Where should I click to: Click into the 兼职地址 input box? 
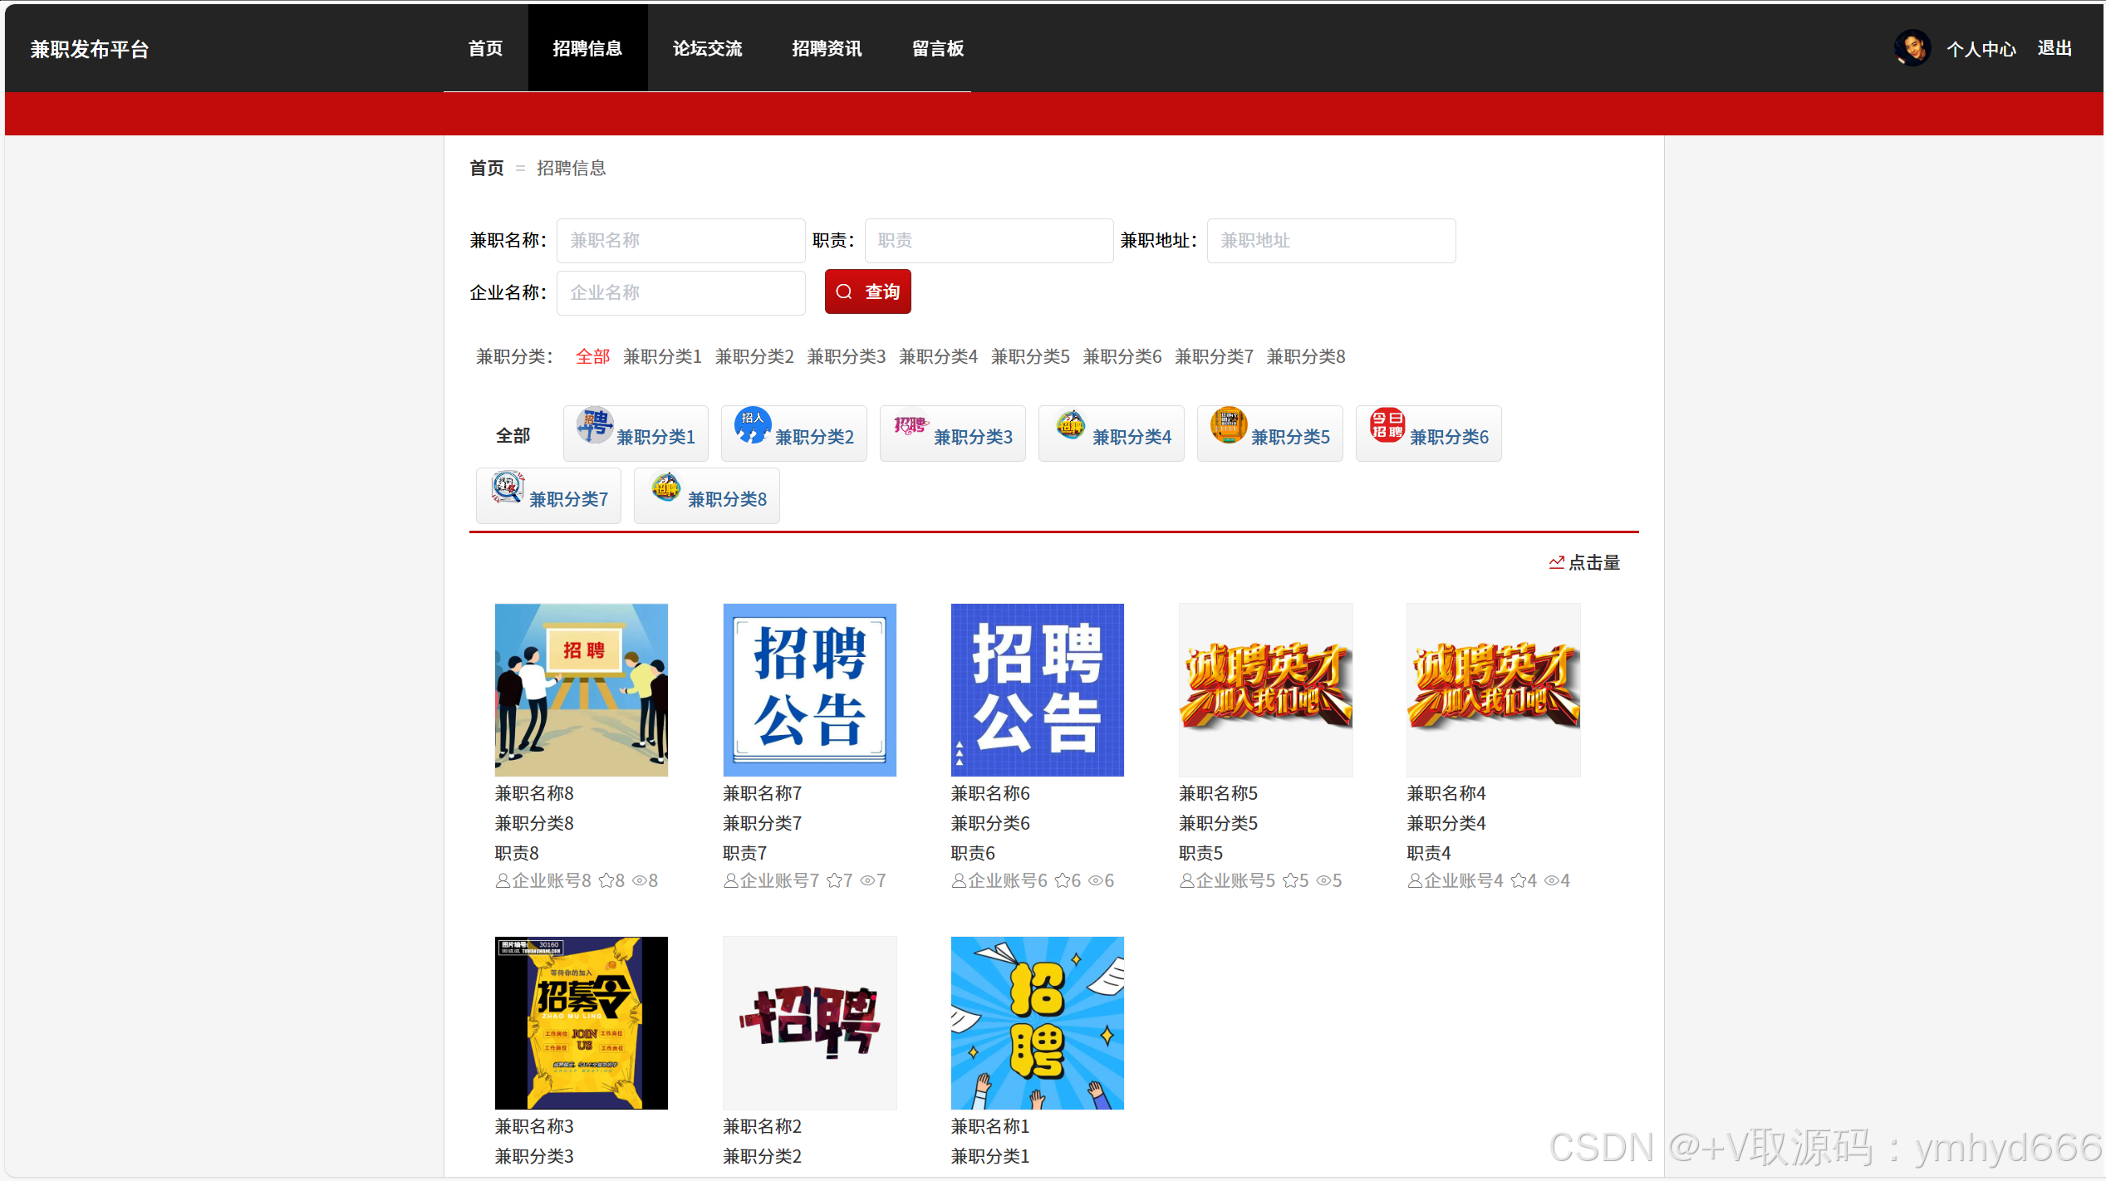click(1330, 241)
